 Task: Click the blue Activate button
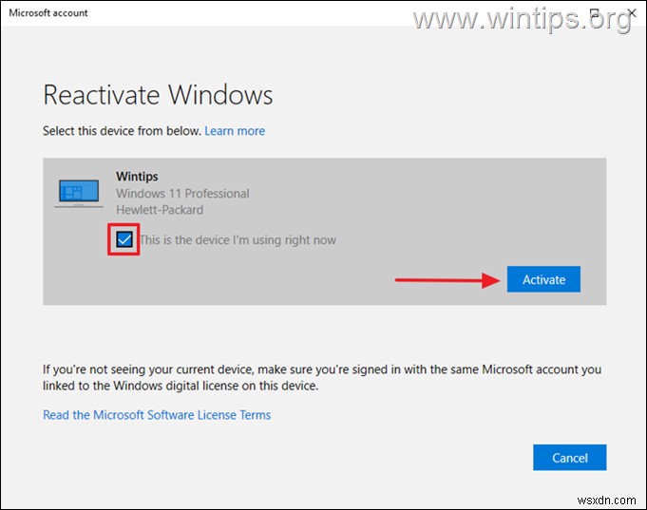(x=543, y=279)
